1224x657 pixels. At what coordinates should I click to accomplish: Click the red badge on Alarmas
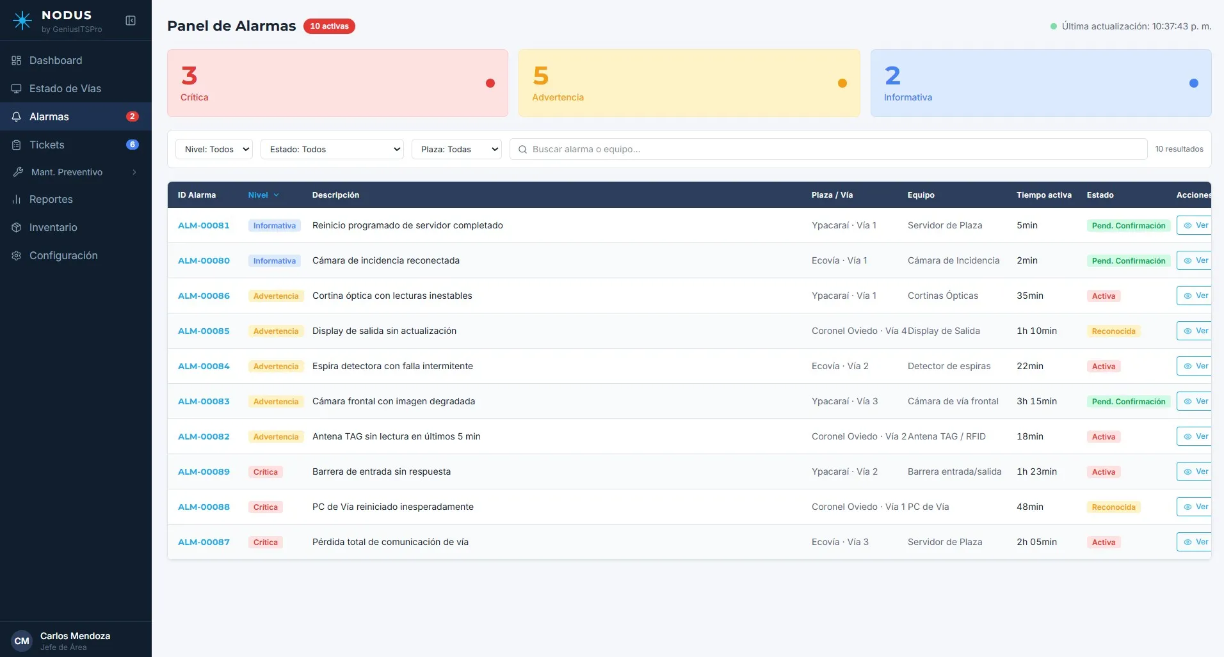point(133,116)
